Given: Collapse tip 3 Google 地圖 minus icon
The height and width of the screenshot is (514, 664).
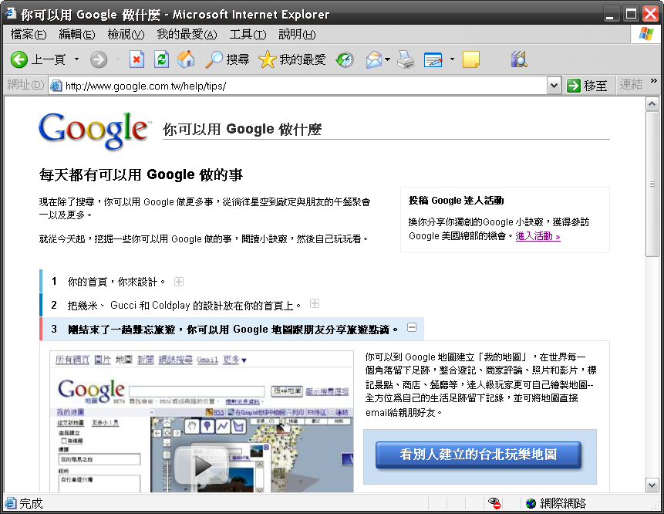Looking at the screenshot, I should (412, 327).
